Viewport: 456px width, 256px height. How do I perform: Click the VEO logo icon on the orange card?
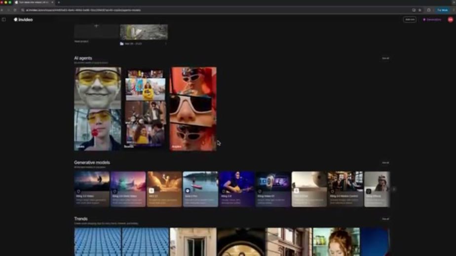tap(152, 191)
